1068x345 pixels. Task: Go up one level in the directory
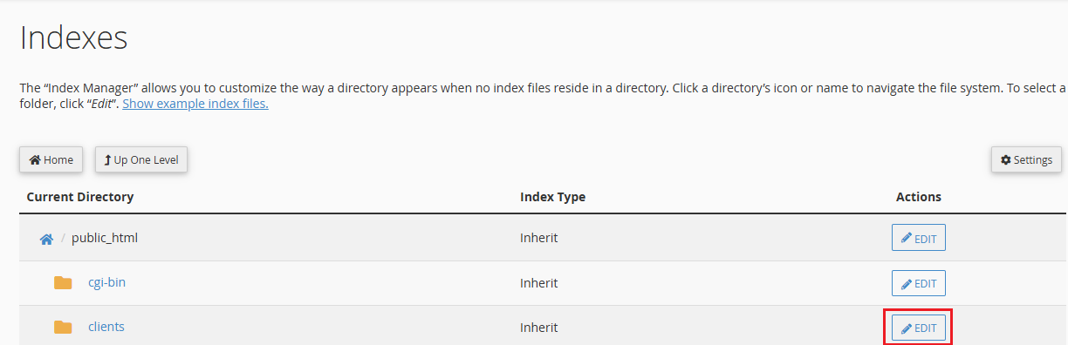click(141, 160)
